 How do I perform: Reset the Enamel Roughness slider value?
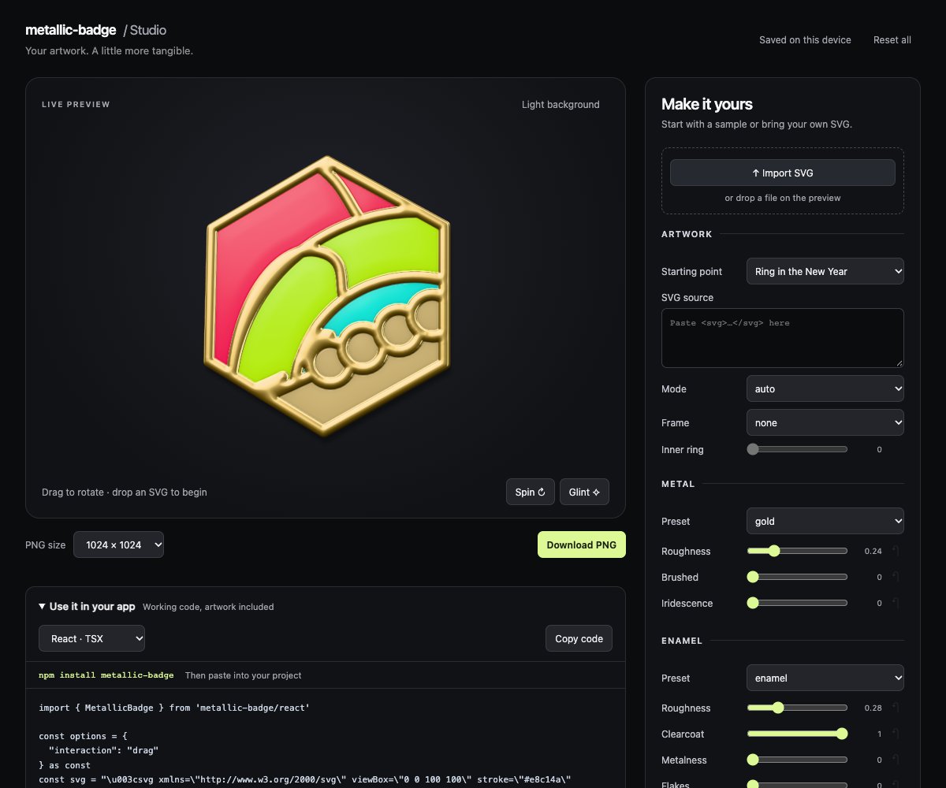896,708
